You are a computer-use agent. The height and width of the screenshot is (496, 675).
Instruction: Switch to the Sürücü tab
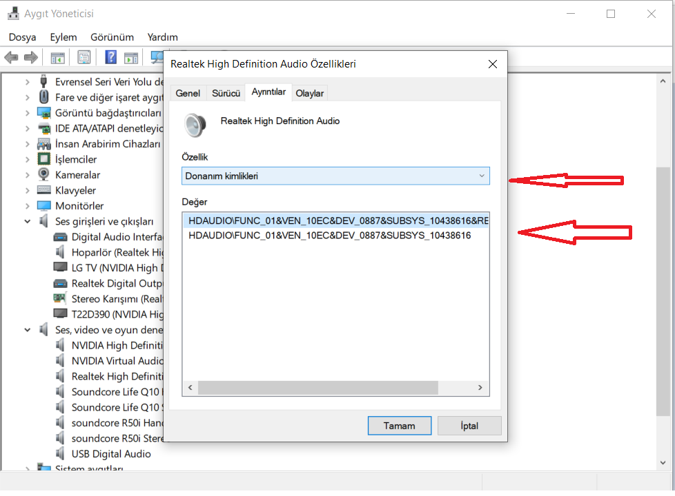click(x=226, y=93)
